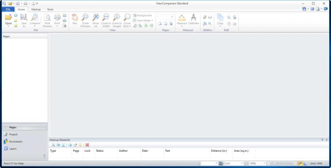Open the Customize Quick Access Toolbar arrow
This screenshot has height=168, width=331.
pos(37,4)
